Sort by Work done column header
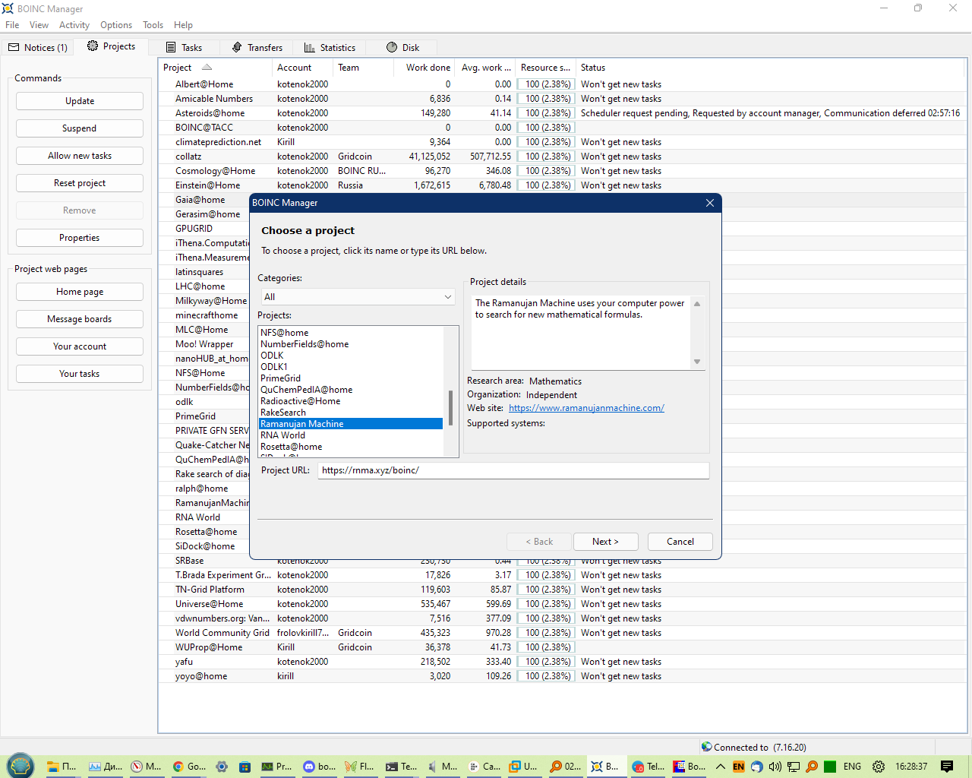 click(x=424, y=68)
